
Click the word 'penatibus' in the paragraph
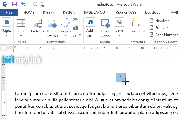click(25, 107)
